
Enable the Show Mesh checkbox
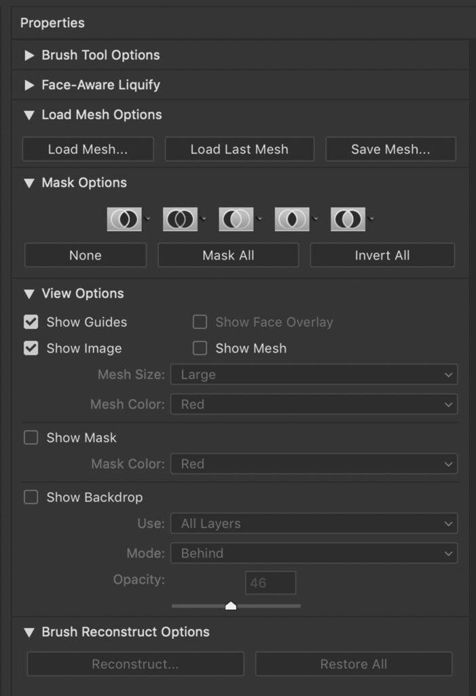pyautogui.click(x=200, y=348)
